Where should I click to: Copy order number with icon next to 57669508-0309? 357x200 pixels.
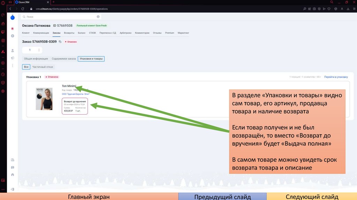[x=60, y=42]
